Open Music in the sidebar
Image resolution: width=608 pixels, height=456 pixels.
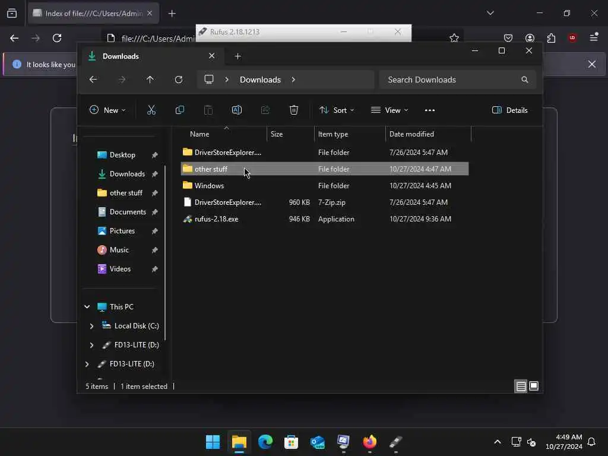coord(119,250)
